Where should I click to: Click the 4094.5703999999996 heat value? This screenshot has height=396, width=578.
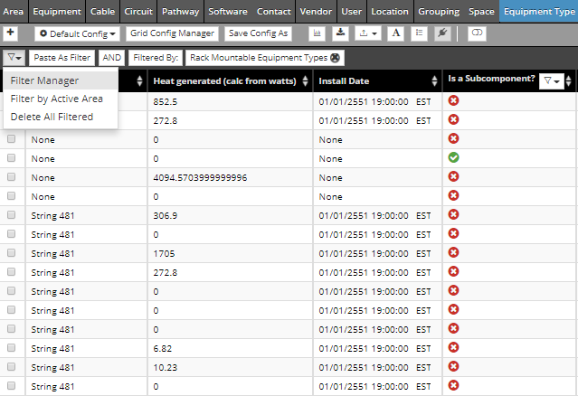click(200, 178)
